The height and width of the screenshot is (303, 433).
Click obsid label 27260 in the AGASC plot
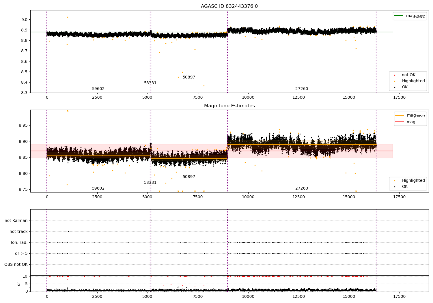(x=302, y=89)
